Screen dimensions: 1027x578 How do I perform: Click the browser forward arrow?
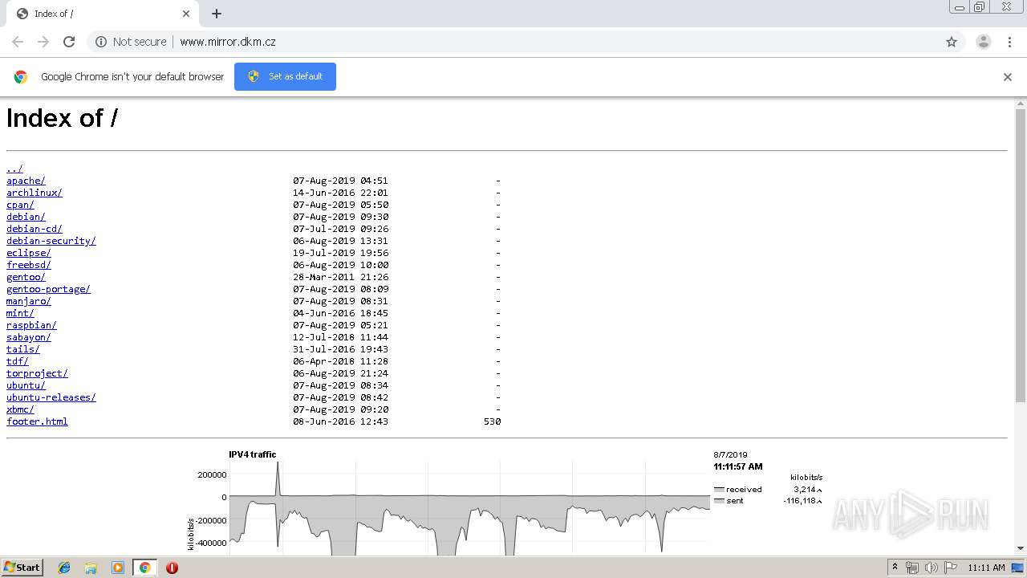tap(43, 42)
